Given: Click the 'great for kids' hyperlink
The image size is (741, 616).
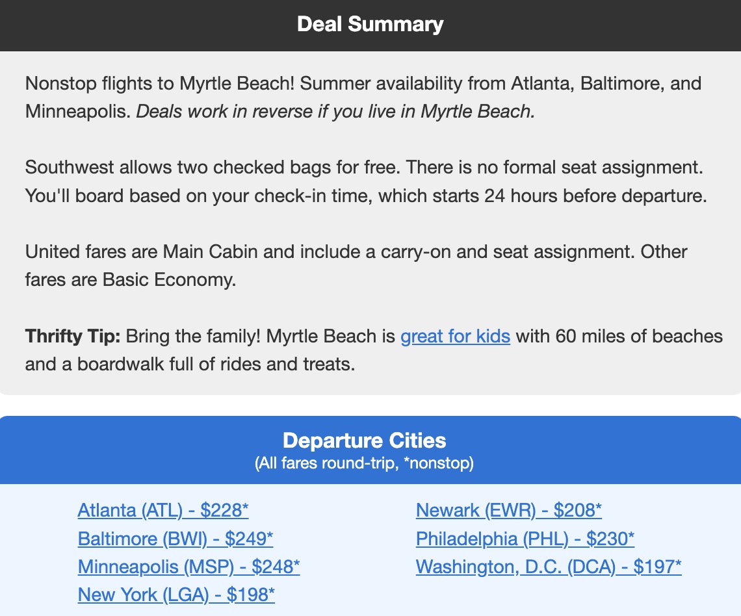Looking at the screenshot, I should click(x=455, y=337).
